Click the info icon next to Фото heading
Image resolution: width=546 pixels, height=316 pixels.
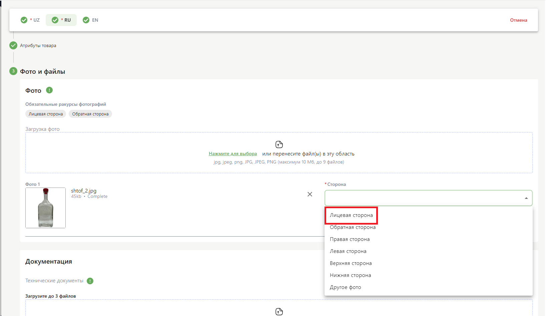(x=49, y=90)
